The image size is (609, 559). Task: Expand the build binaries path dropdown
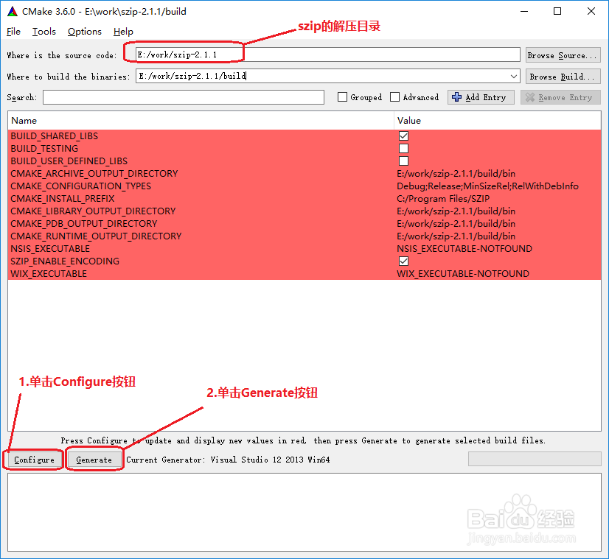point(513,77)
